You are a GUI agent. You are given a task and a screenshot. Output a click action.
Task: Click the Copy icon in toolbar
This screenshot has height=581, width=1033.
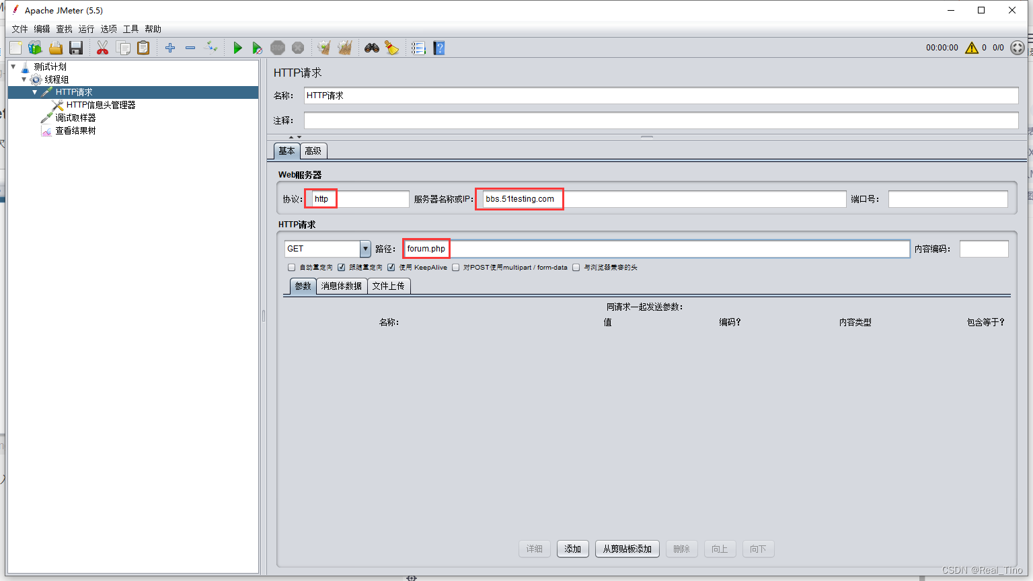(123, 48)
